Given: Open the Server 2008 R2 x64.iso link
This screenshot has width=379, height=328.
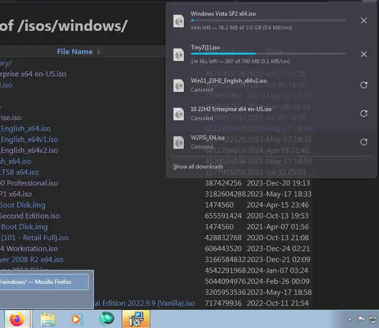Looking at the screenshot, I should pyautogui.click(x=32, y=259).
